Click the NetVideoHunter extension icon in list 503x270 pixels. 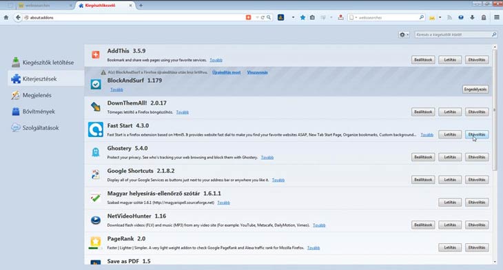tap(96, 220)
